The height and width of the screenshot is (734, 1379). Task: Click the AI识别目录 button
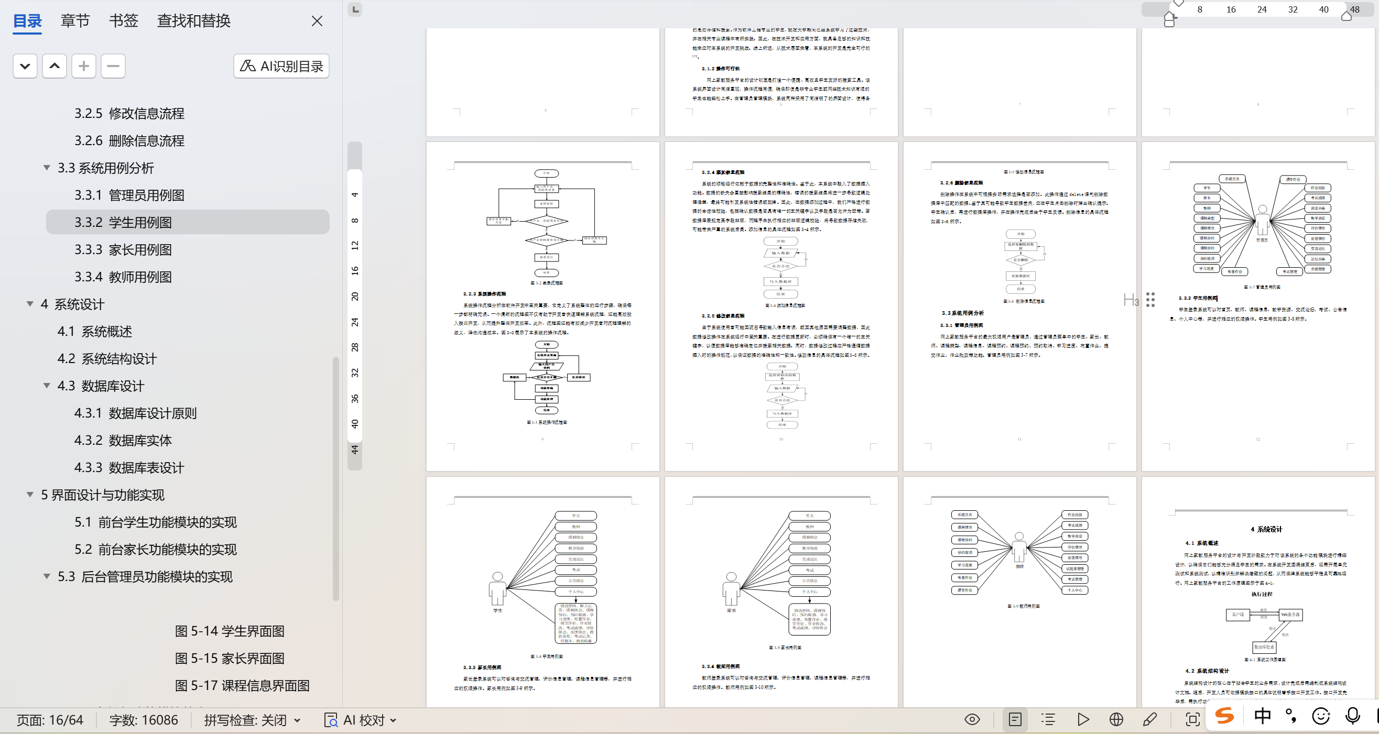[x=281, y=66]
